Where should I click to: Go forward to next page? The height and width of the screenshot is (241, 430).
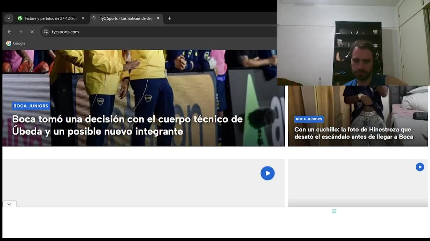pos(21,32)
